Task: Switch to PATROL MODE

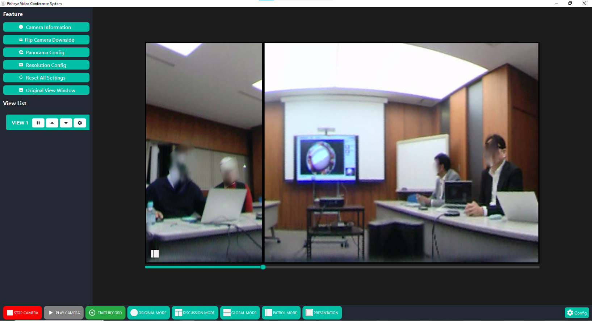Action: pos(281,313)
